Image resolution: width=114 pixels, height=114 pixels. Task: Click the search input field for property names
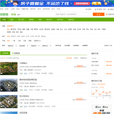coord(74,14)
